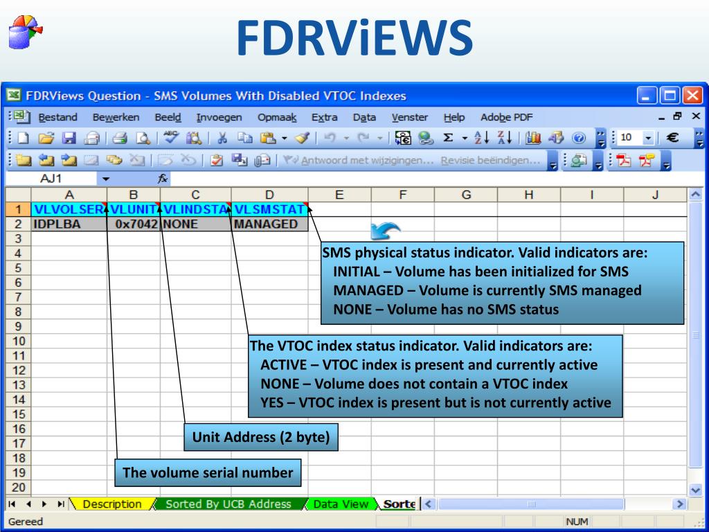Open the Paste options dropdown arrow
This screenshot has height=532, width=709.
(x=284, y=138)
